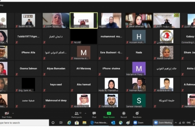Select the haya saad participant tile
Image resolution: width=195 pixels, height=130 pixels.
coord(56,84)
